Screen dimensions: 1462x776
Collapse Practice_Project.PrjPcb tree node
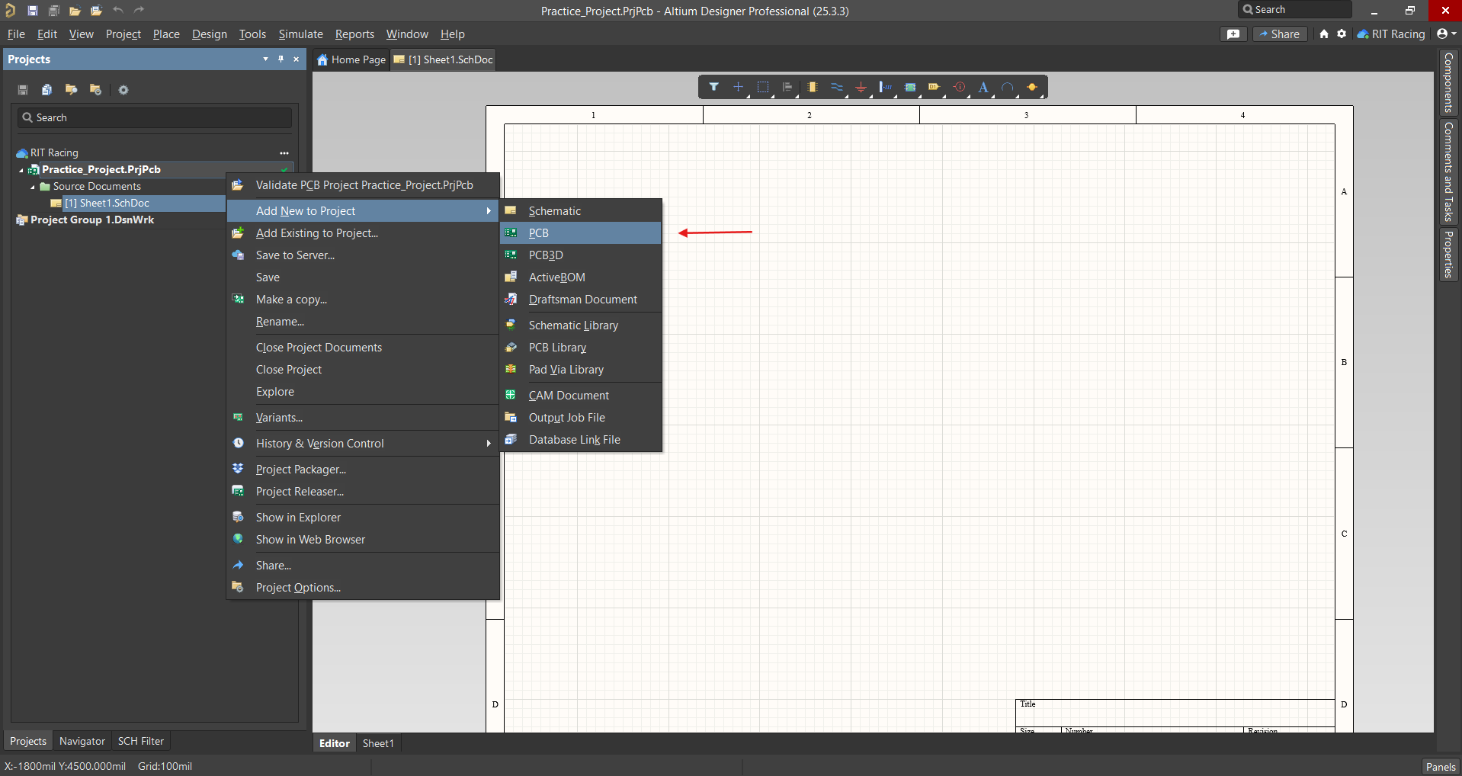[x=21, y=170]
